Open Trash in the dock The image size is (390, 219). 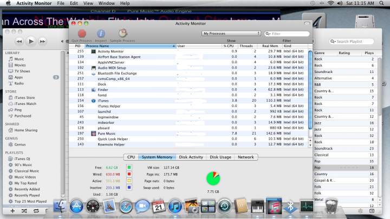pyautogui.click(x=331, y=206)
